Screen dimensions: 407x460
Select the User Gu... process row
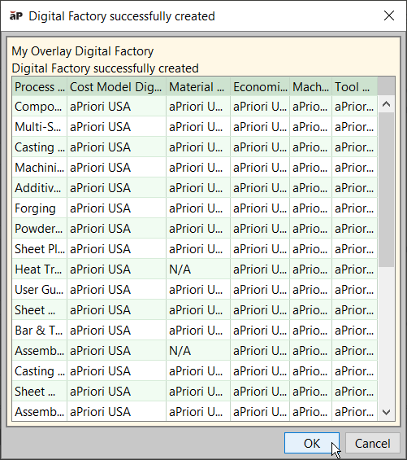coord(195,290)
